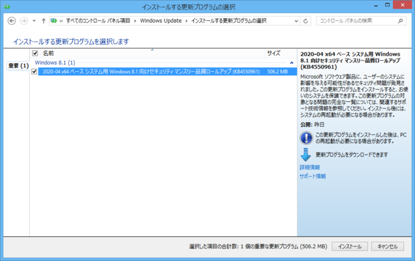Image resolution: width=415 pixels, height=261 pixels.
Task: Click the 更新プログラムをダウンロードできます text
Action: pyautogui.click(x=351, y=155)
